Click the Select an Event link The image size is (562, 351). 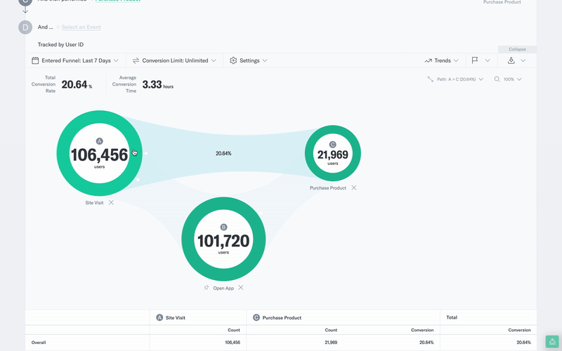click(x=81, y=27)
